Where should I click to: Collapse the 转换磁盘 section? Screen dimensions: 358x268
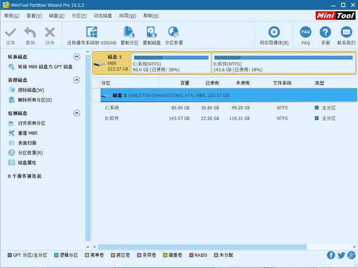(77, 57)
